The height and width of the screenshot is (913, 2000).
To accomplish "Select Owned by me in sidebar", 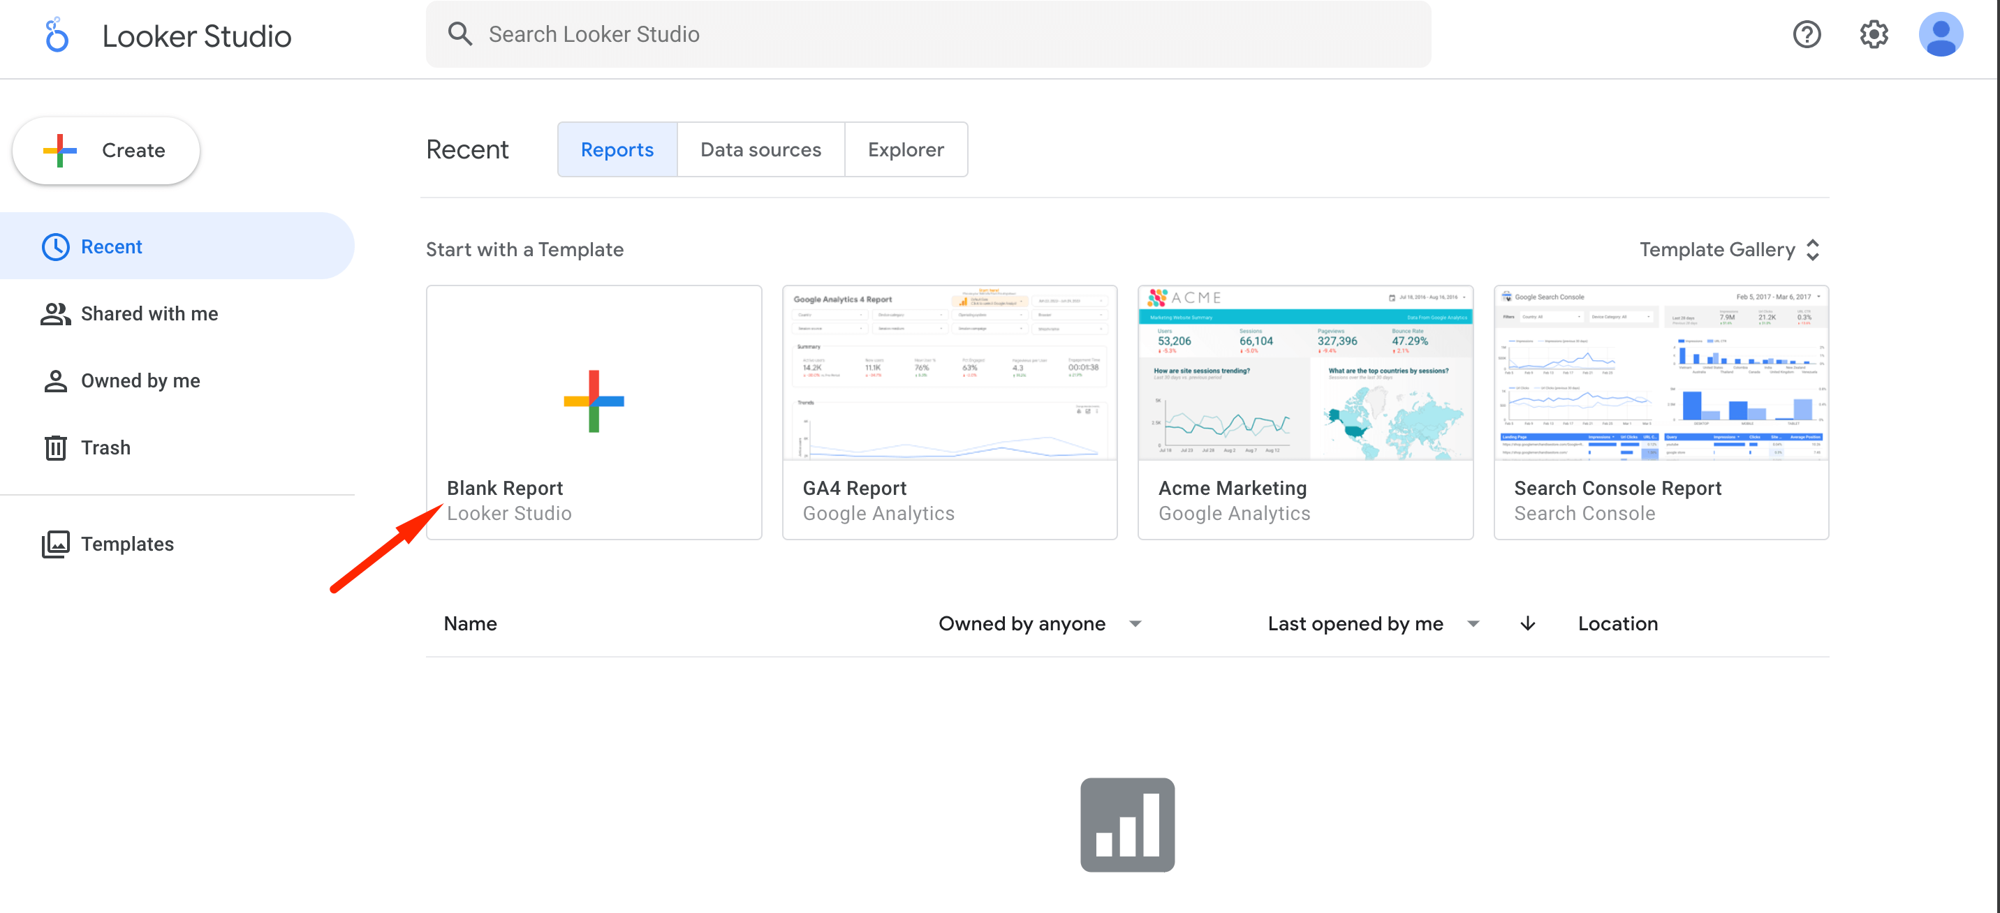I will (140, 380).
